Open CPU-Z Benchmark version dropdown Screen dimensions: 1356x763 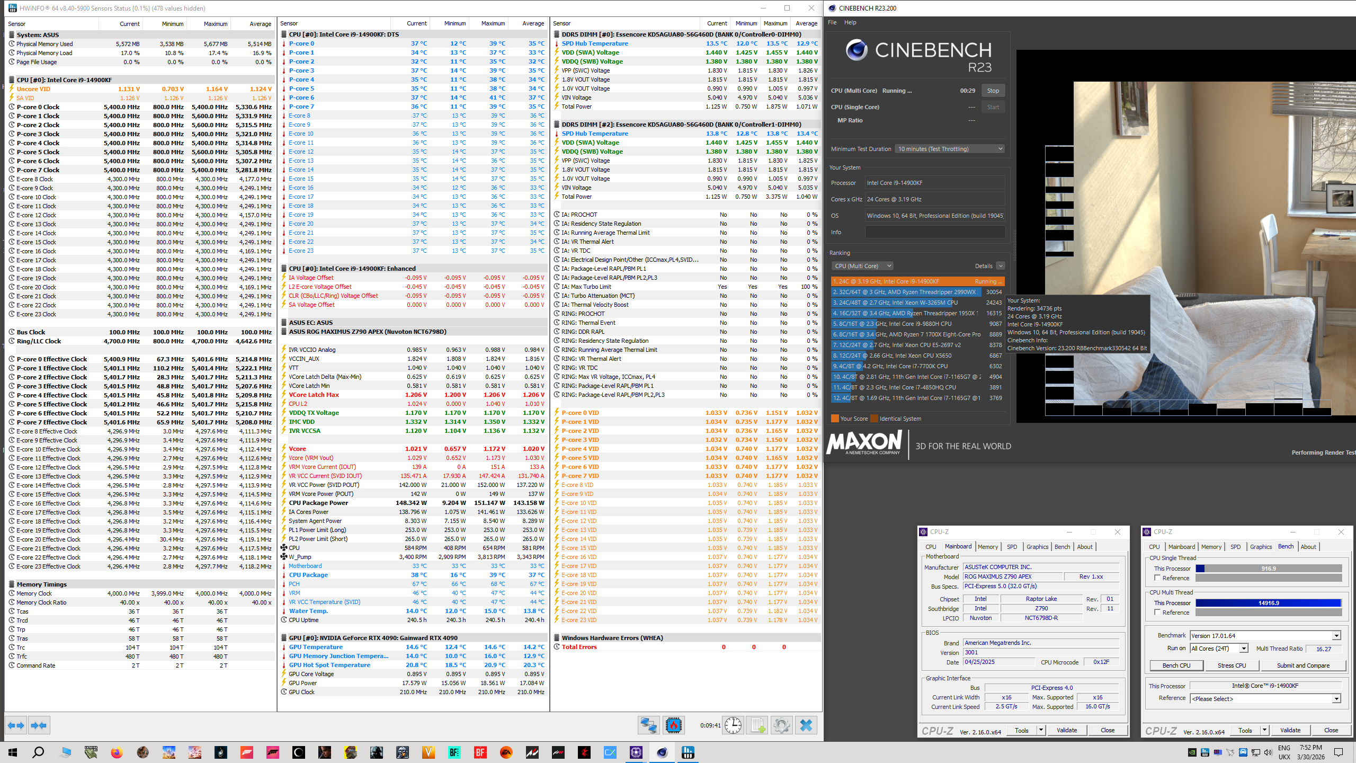(1265, 636)
